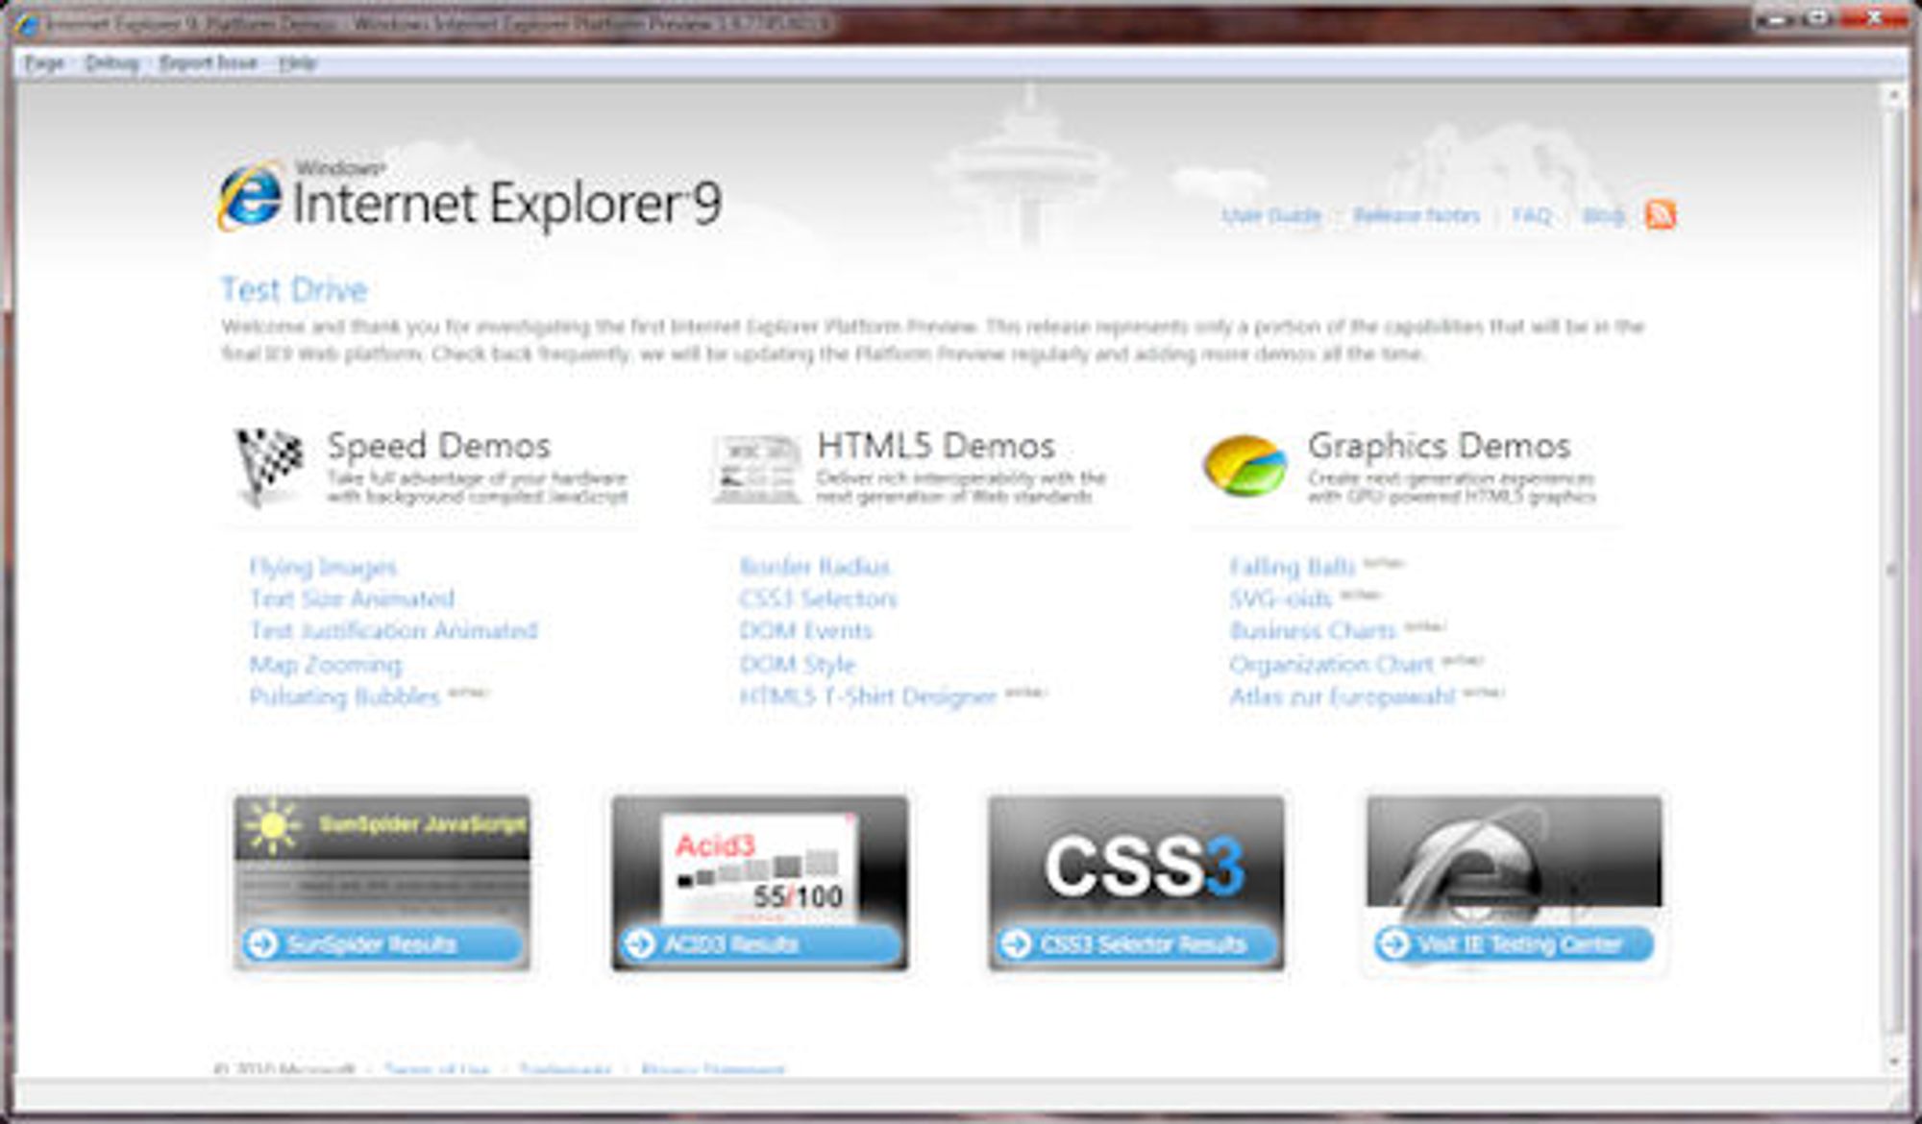Open the Blog link
Image resolution: width=1922 pixels, height=1124 pixels.
tap(1603, 215)
